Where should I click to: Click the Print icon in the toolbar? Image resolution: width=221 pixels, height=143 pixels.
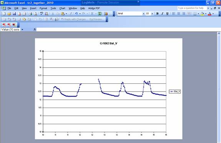30,14
